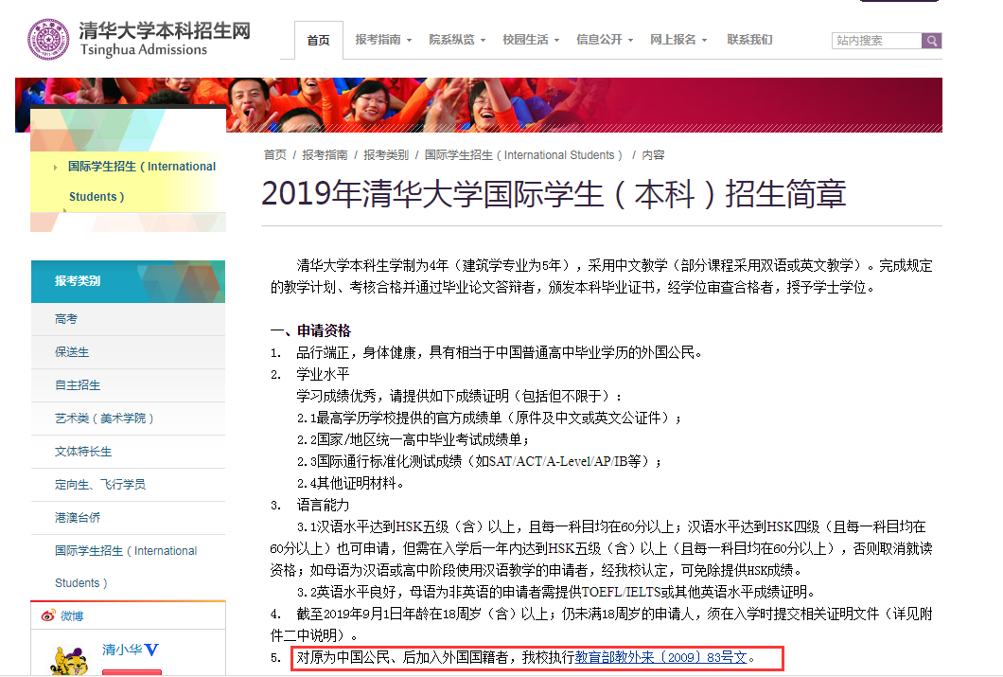Click breadcrumb link 首页
Image resolution: width=1003 pixels, height=677 pixels.
pyautogui.click(x=275, y=155)
